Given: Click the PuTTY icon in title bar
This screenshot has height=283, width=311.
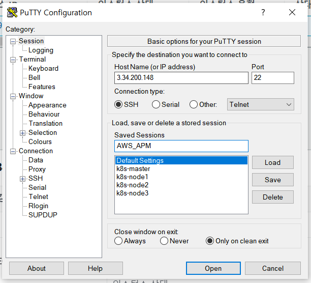Looking at the screenshot, I should click(12, 13).
